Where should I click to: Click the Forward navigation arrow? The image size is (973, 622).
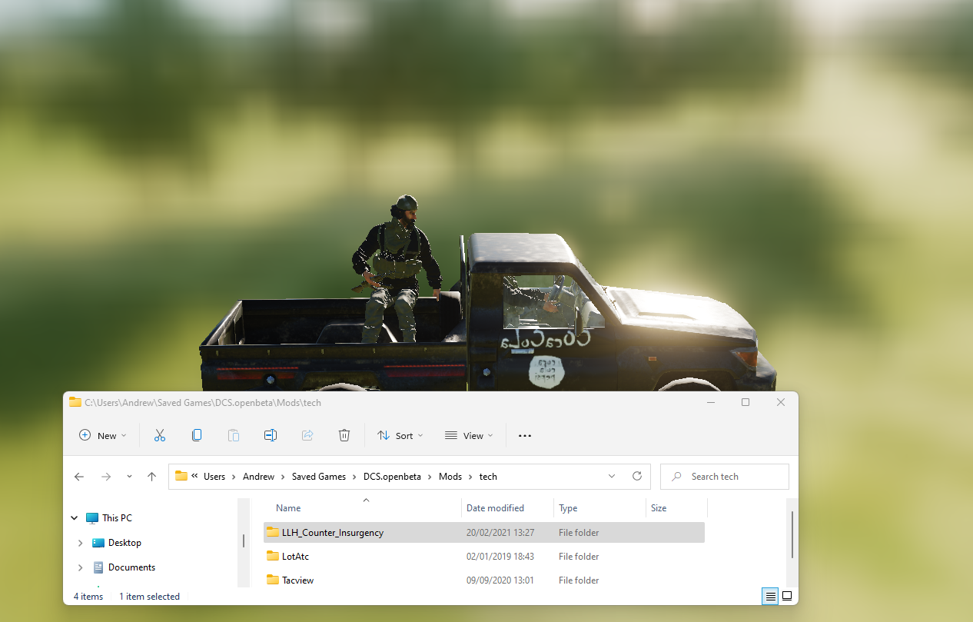pos(106,477)
